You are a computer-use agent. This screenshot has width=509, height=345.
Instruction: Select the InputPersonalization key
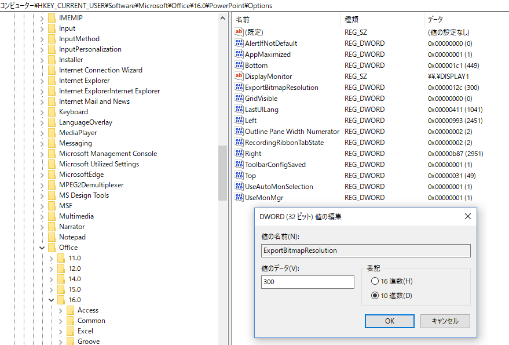point(90,49)
